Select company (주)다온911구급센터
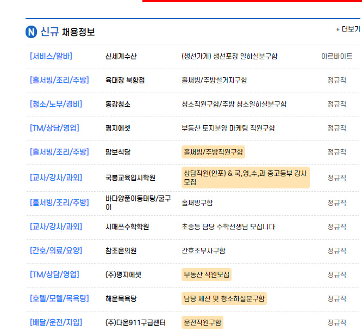The image size is (362, 330). click(135, 322)
